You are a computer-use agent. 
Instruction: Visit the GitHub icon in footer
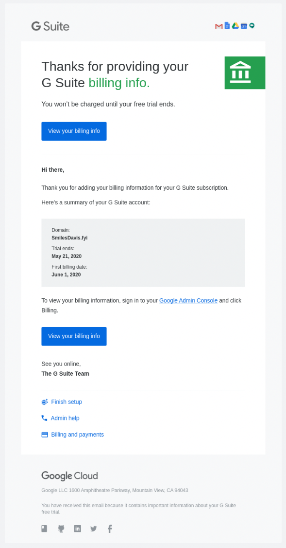click(x=61, y=529)
